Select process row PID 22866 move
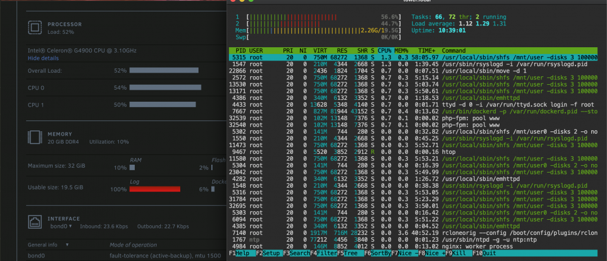 pos(413,70)
